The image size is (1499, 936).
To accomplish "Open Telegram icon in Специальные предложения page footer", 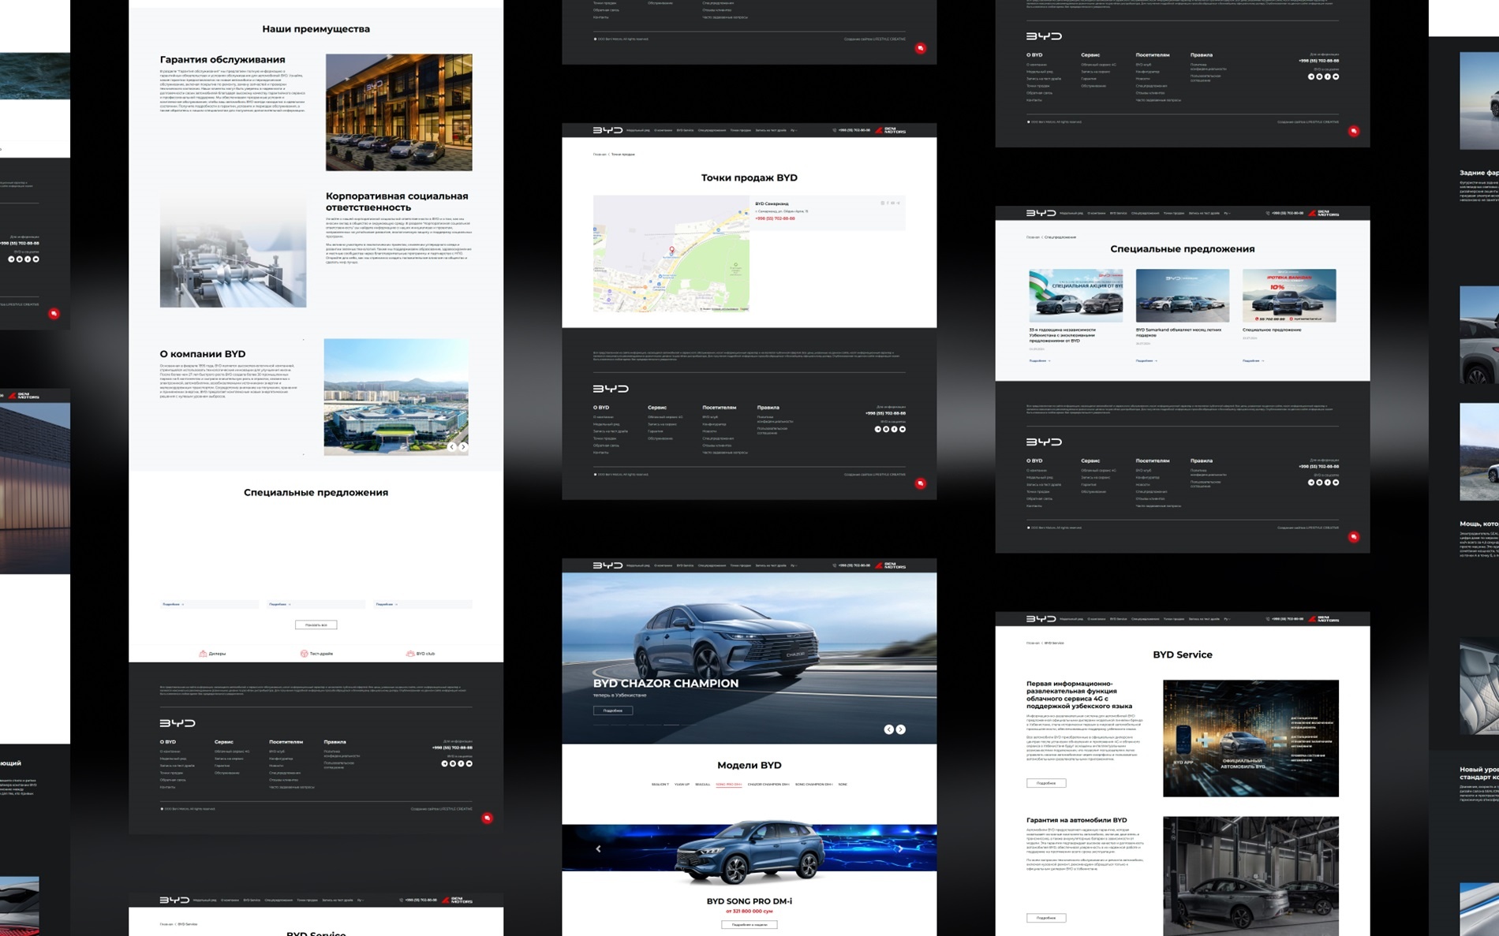I will 1311,483.
